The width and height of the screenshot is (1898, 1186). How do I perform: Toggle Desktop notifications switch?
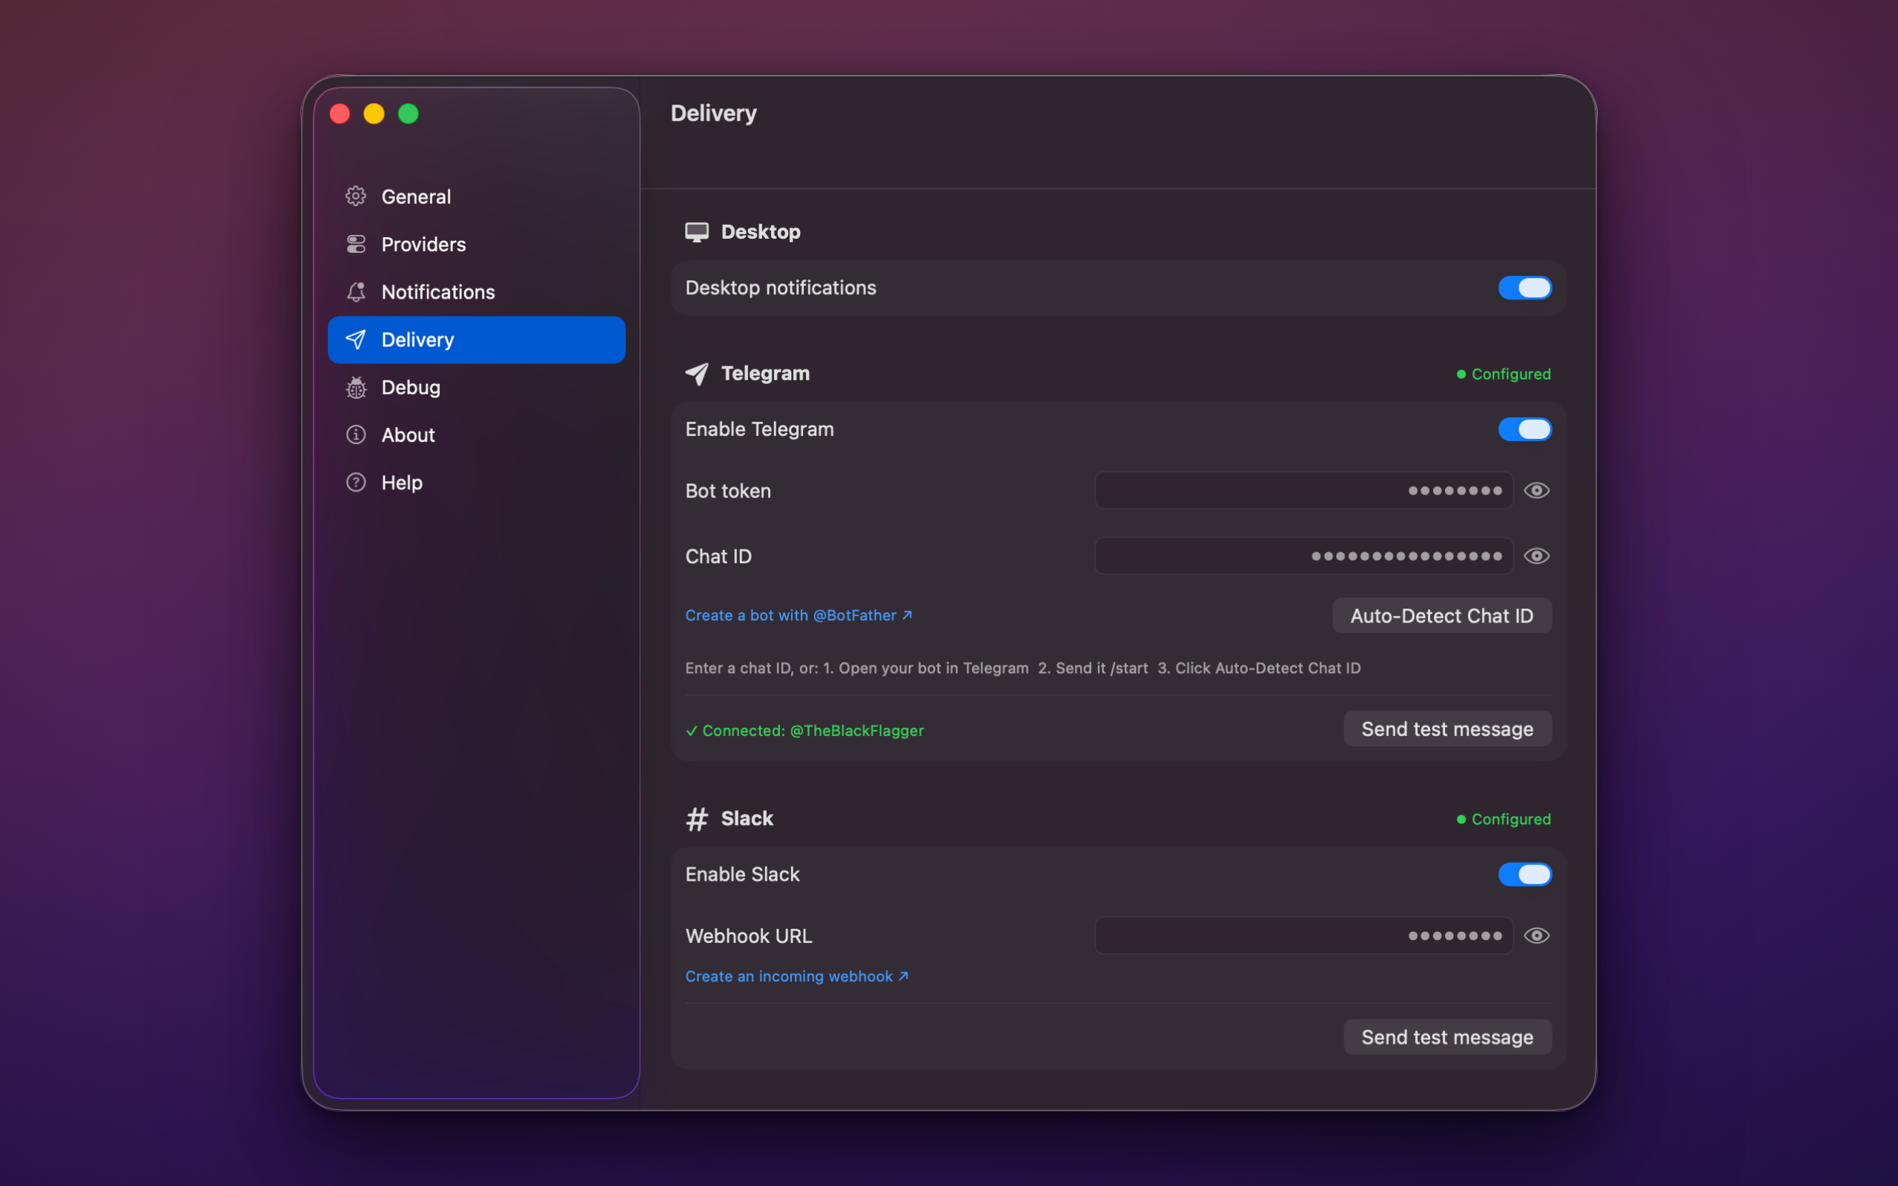click(x=1524, y=288)
